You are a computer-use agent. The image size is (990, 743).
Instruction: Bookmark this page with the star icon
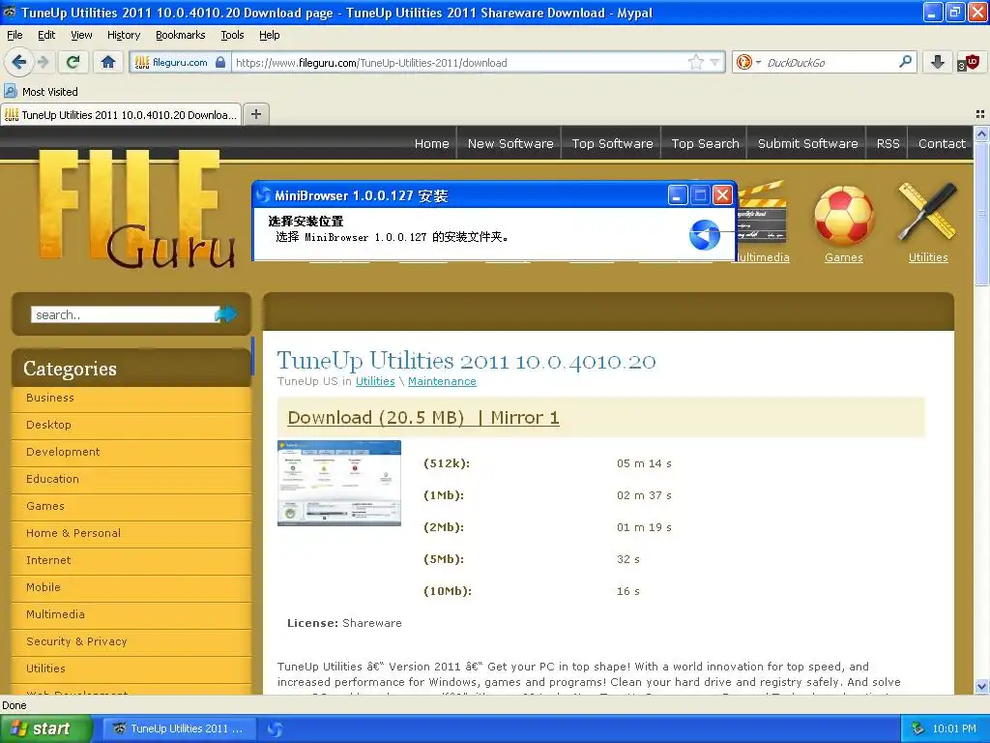(x=696, y=62)
